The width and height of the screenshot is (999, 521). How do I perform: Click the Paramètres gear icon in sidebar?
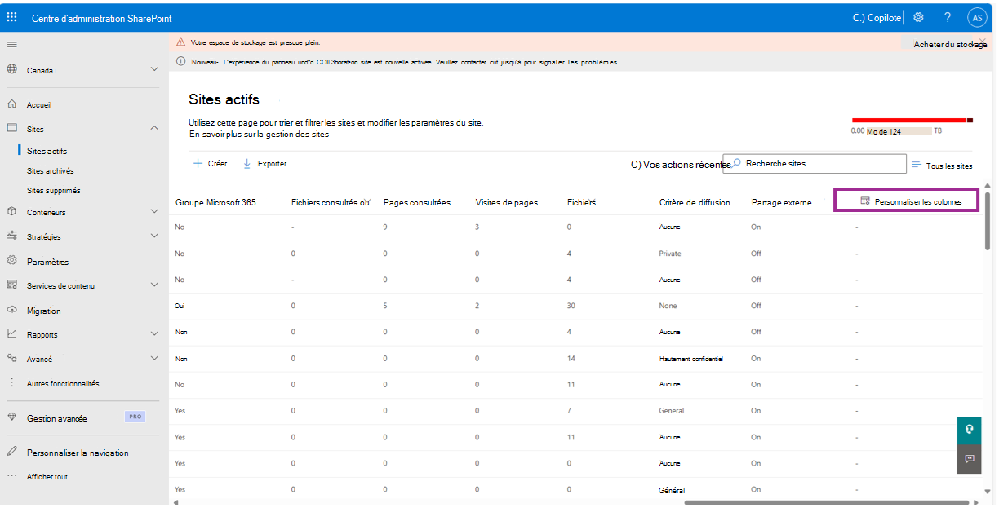pos(12,261)
